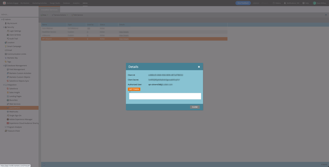The width and height of the screenshot is (329, 167).
Task: Select the Installed Services tab
Action: (49, 10)
